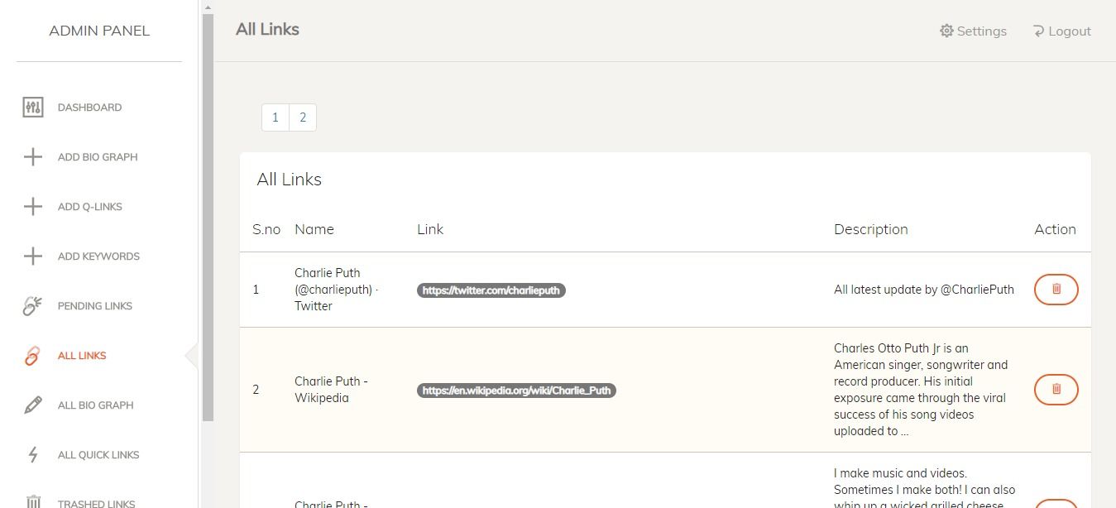Click the Logout arrow icon

pyautogui.click(x=1038, y=31)
